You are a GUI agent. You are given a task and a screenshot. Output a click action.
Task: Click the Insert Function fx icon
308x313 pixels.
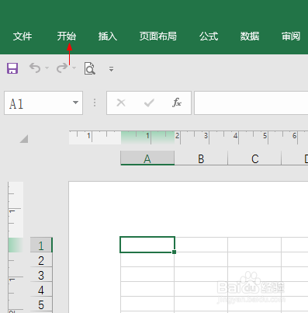pos(177,103)
